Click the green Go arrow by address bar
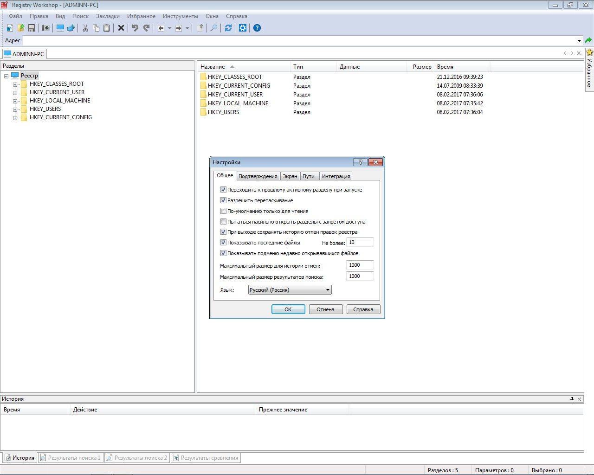The image size is (594, 475). (x=588, y=40)
